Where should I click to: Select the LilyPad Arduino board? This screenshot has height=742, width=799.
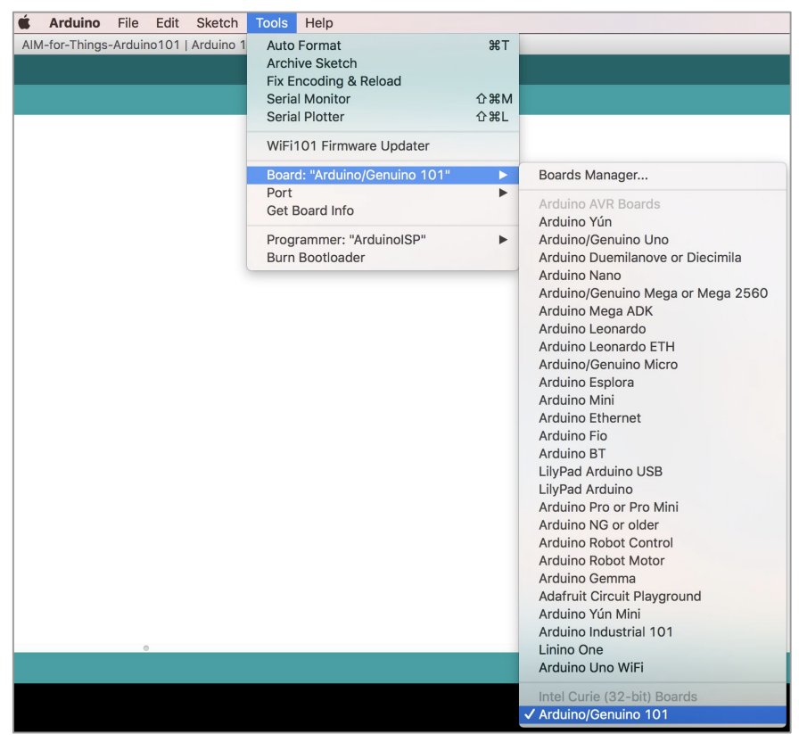click(x=653, y=490)
